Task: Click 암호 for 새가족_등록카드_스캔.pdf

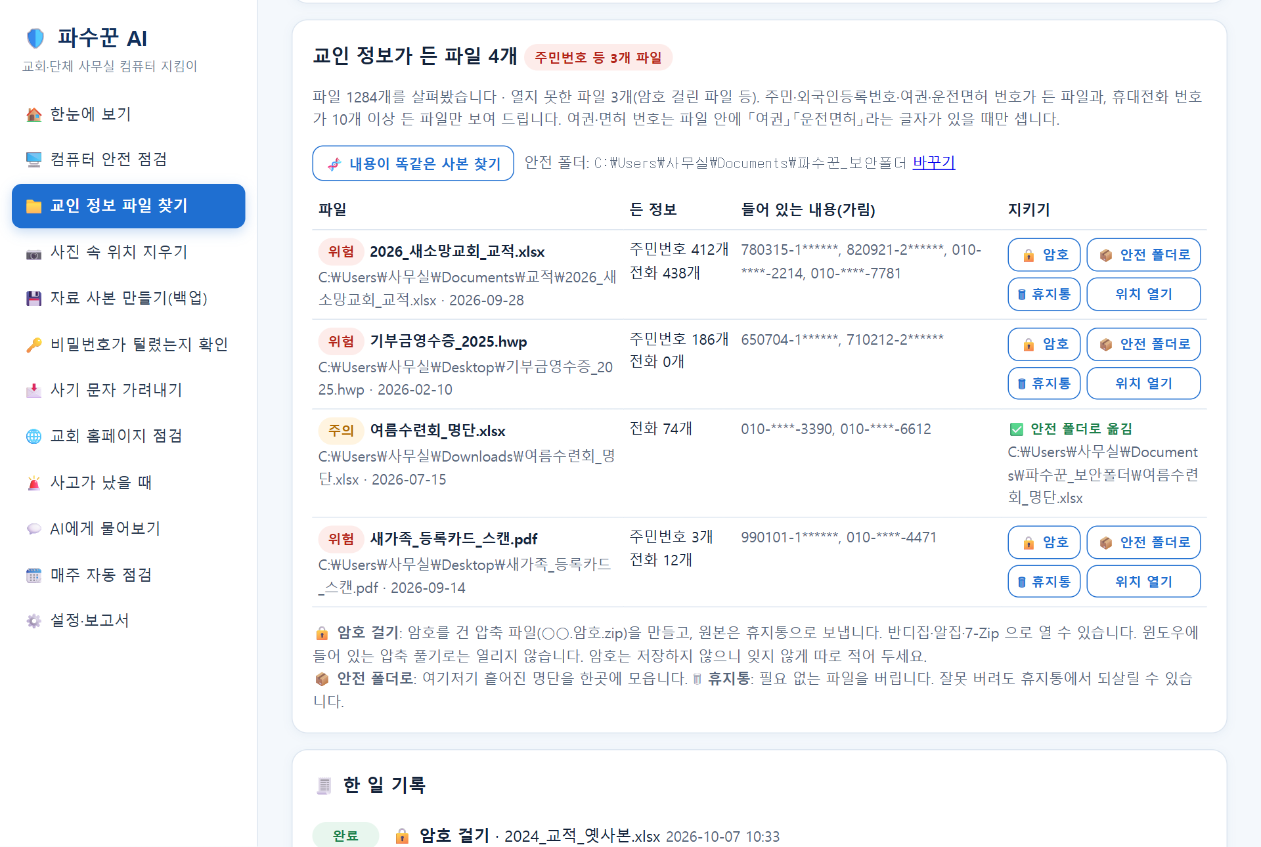Action: pyautogui.click(x=1044, y=542)
